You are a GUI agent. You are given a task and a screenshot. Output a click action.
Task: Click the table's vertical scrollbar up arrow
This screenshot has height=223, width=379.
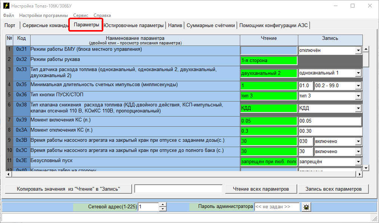click(x=366, y=49)
